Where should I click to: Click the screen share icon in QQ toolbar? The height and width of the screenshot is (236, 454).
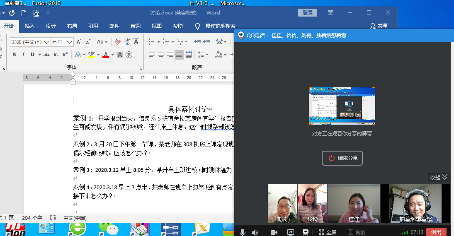point(291,232)
